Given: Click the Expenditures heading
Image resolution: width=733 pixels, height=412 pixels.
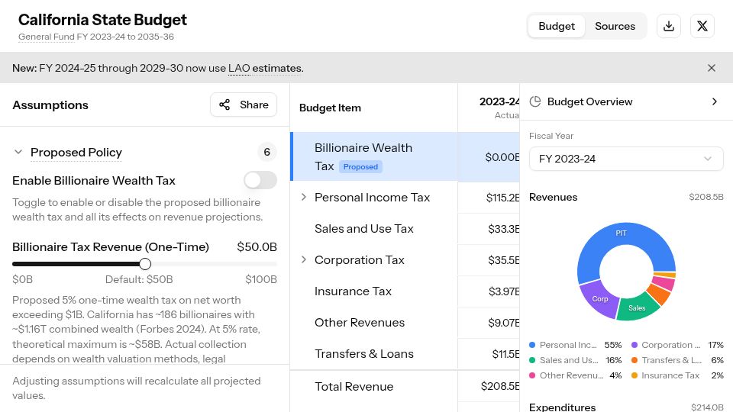Looking at the screenshot, I should [x=563, y=407].
